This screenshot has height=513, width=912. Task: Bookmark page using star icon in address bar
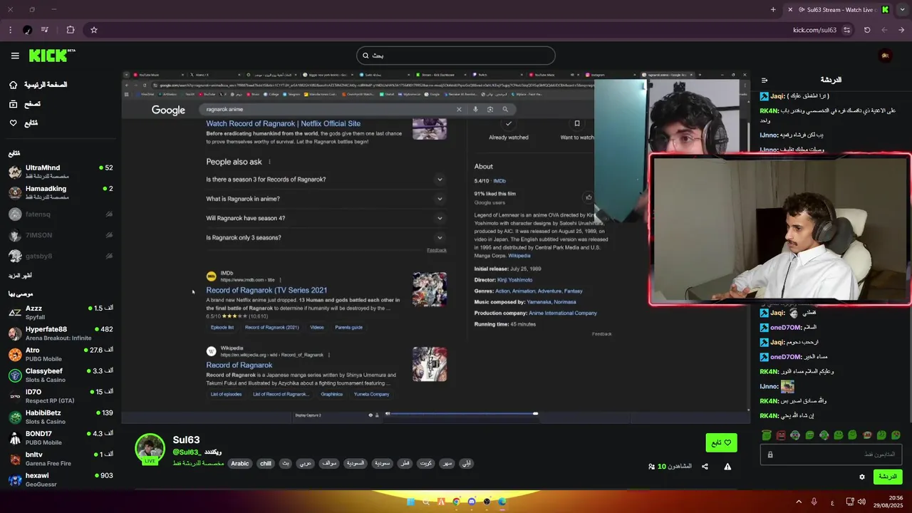tap(93, 30)
